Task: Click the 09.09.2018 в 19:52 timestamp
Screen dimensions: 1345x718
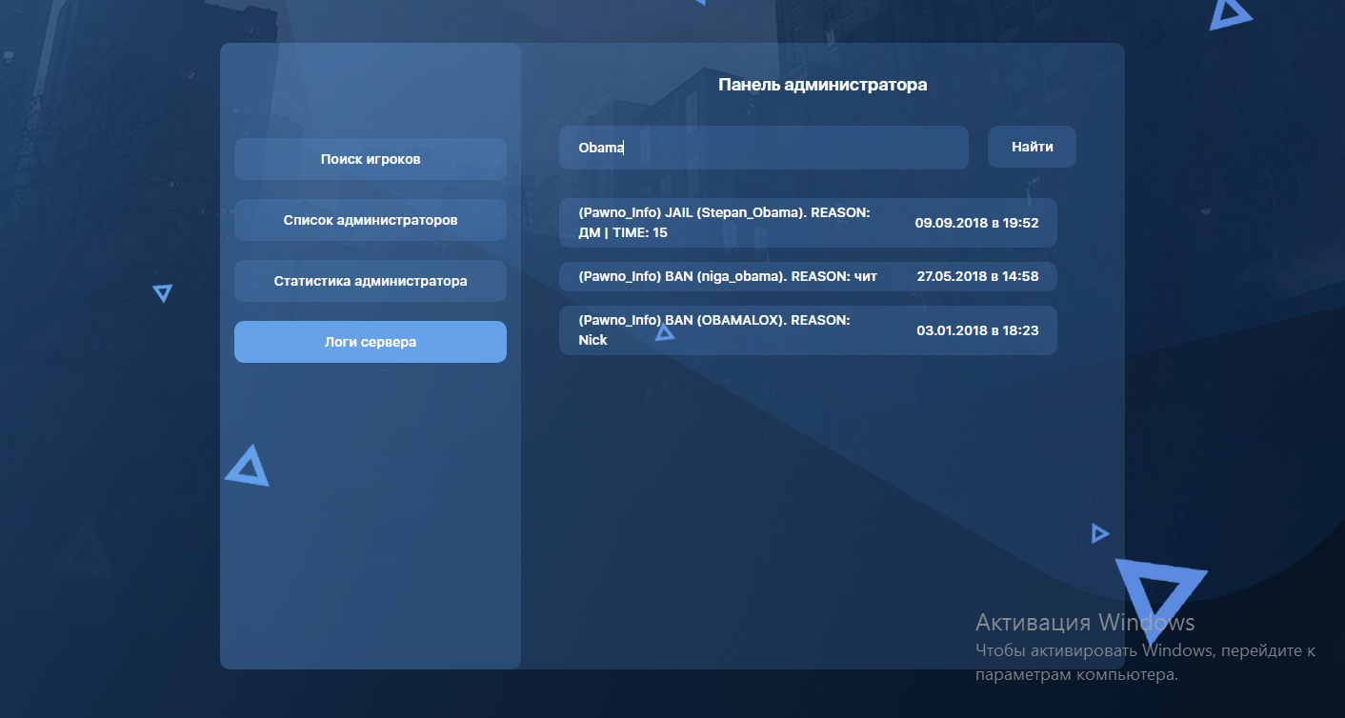Action: (x=976, y=223)
